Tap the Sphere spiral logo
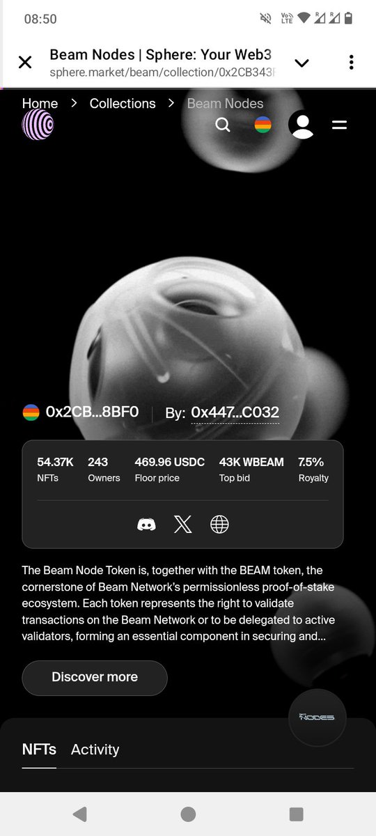This screenshot has height=836, width=376. point(38,125)
